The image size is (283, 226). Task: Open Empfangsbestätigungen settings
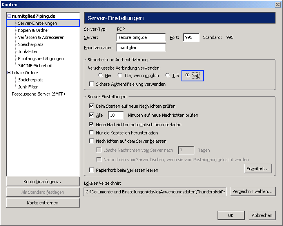click(41, 59)
